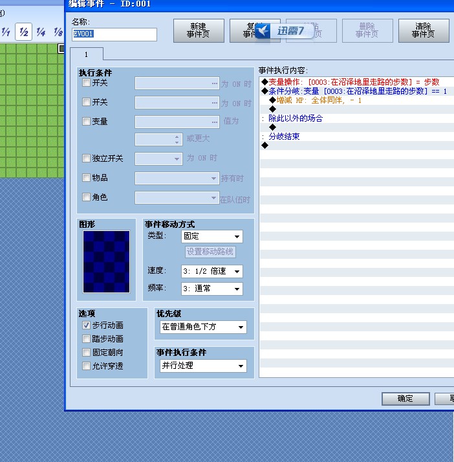
Task: Click the variable value stepper arrows
Action: pos(177,140)
